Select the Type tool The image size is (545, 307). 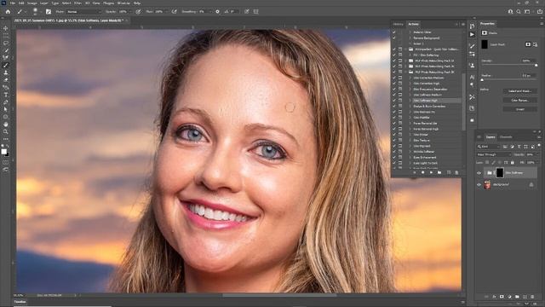tap(6, 95)
